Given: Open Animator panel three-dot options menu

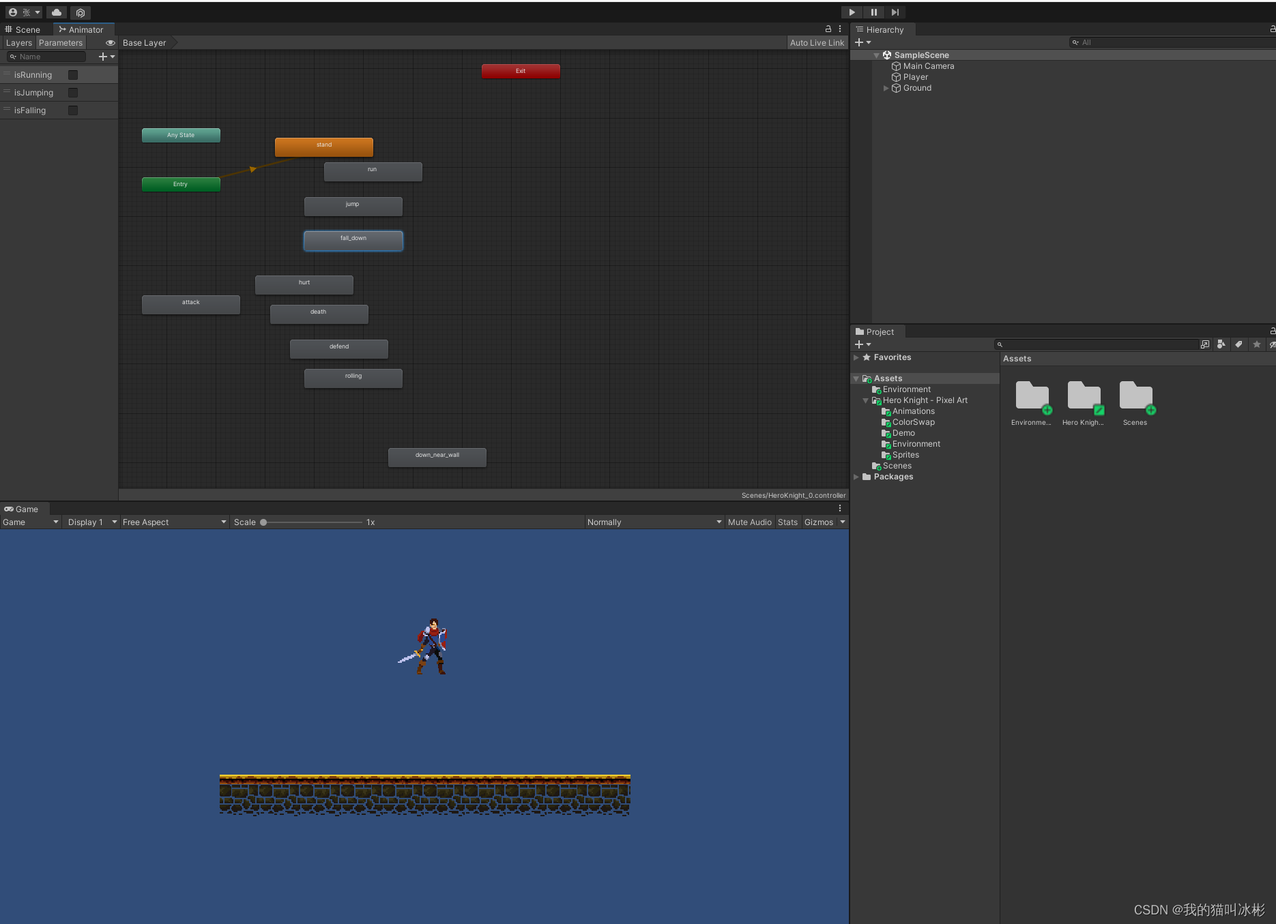Looking at the screenshot, I should point(840,29).
